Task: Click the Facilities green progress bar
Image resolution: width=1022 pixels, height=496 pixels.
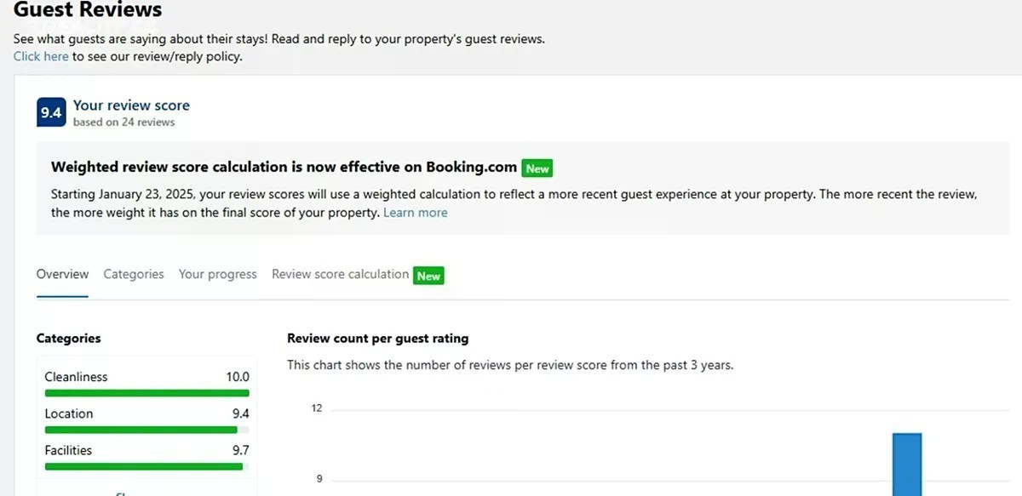Action: [x=143, y=466]
